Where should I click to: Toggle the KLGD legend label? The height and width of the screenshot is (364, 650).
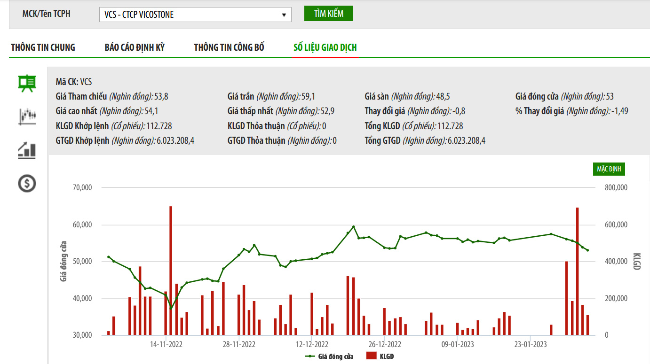click(x=386, y=356)
